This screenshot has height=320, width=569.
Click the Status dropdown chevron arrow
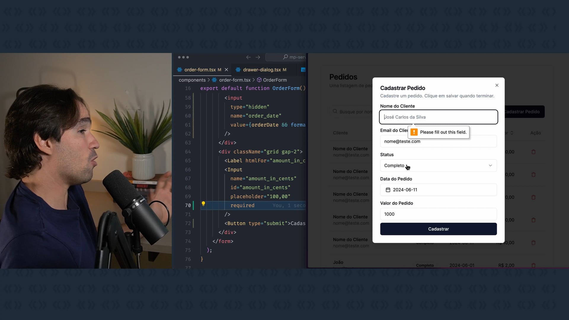click(x=490, y=166)
